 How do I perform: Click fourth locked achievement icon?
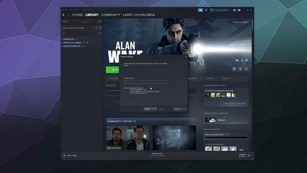coord(233,149)
